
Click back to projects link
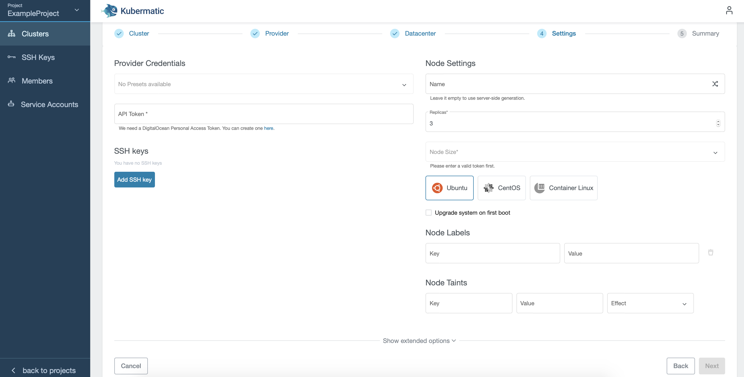tap(49, 370)
